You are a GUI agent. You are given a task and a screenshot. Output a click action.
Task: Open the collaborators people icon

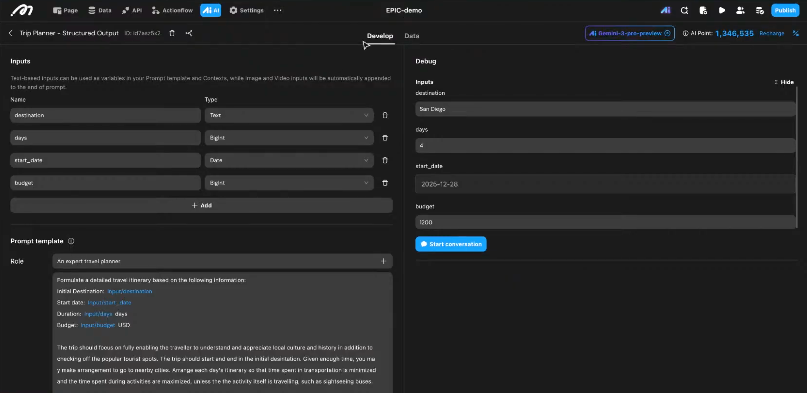740,10
